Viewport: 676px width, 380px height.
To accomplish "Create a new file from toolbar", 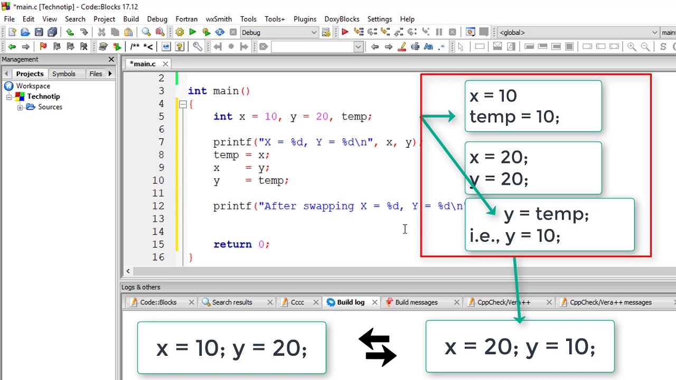I will pos(12,32).
